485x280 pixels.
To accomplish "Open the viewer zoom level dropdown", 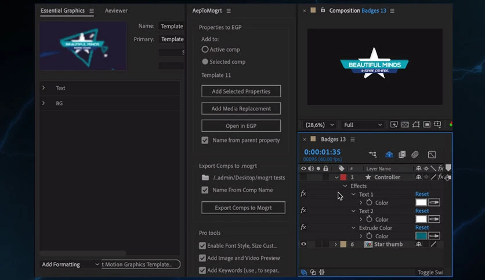I will (x=320, y=125).
